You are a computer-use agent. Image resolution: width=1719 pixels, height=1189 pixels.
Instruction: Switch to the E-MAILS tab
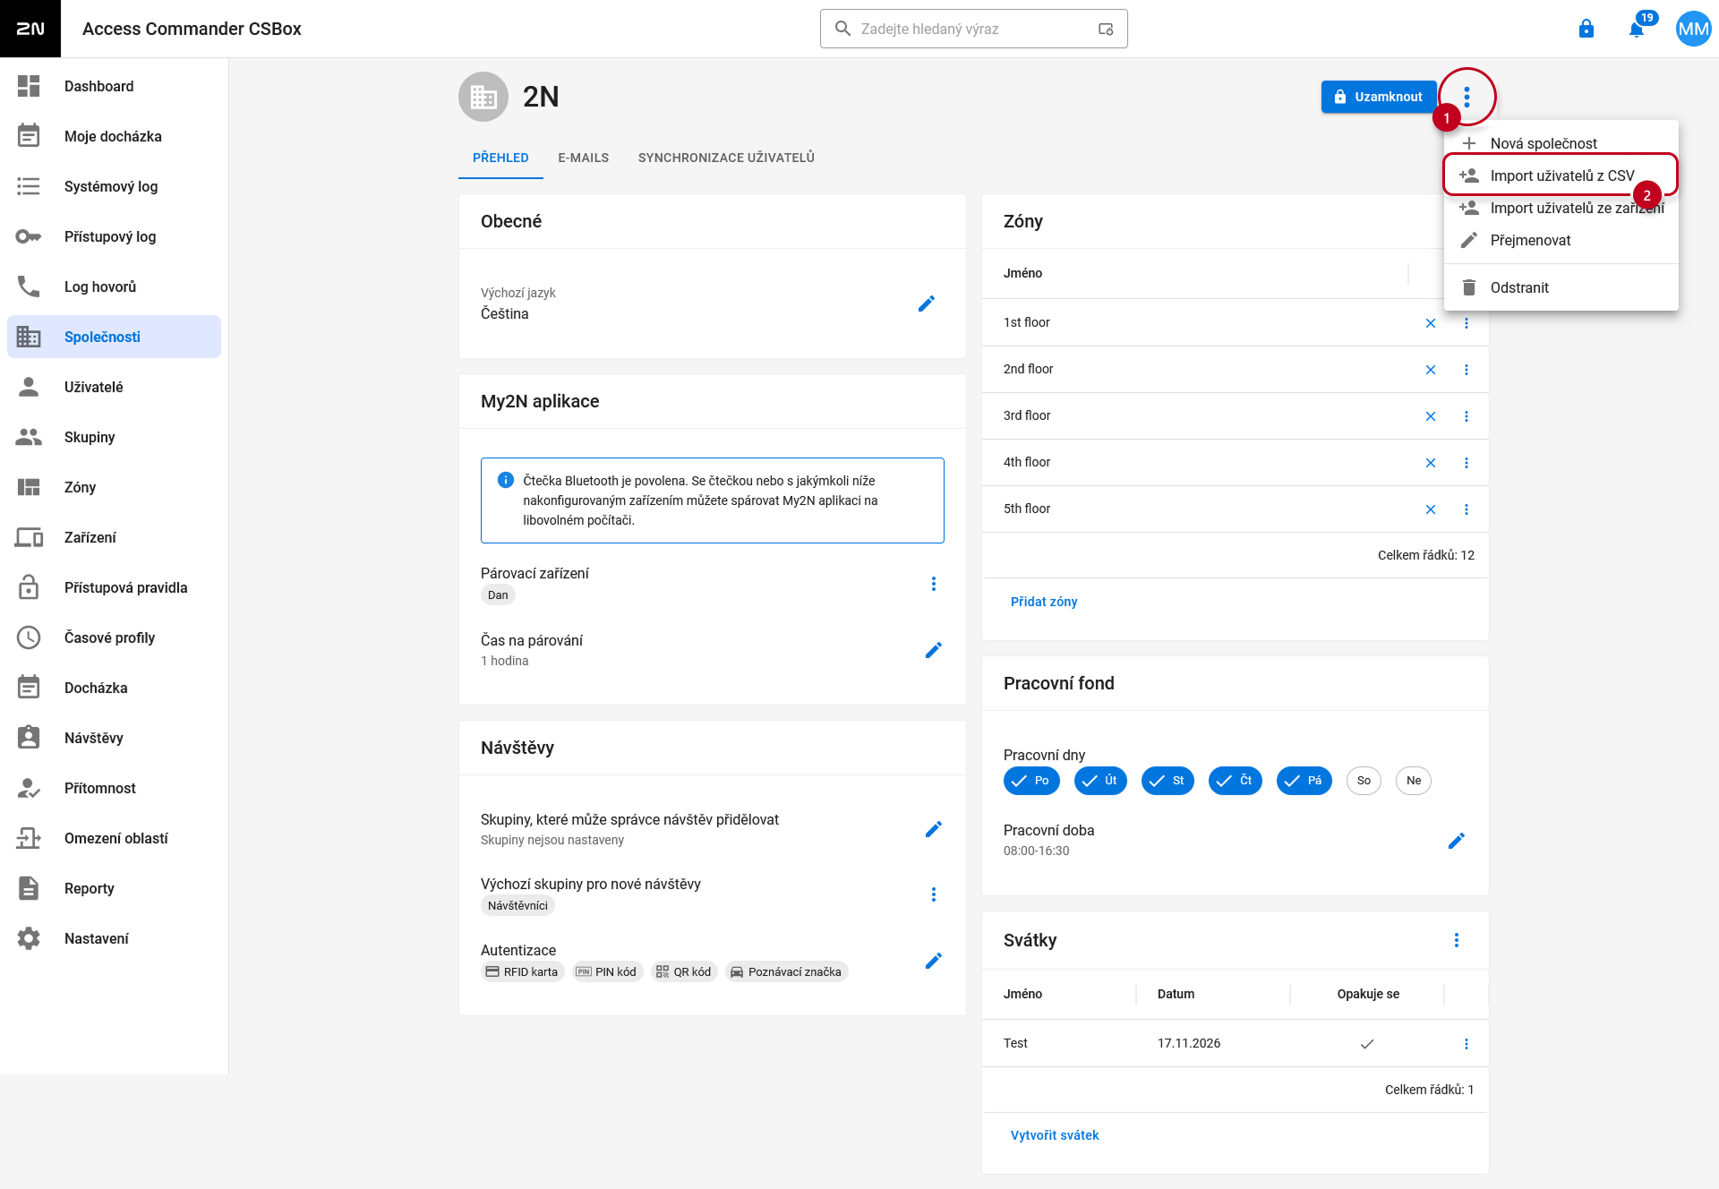[x=583, y=158]
